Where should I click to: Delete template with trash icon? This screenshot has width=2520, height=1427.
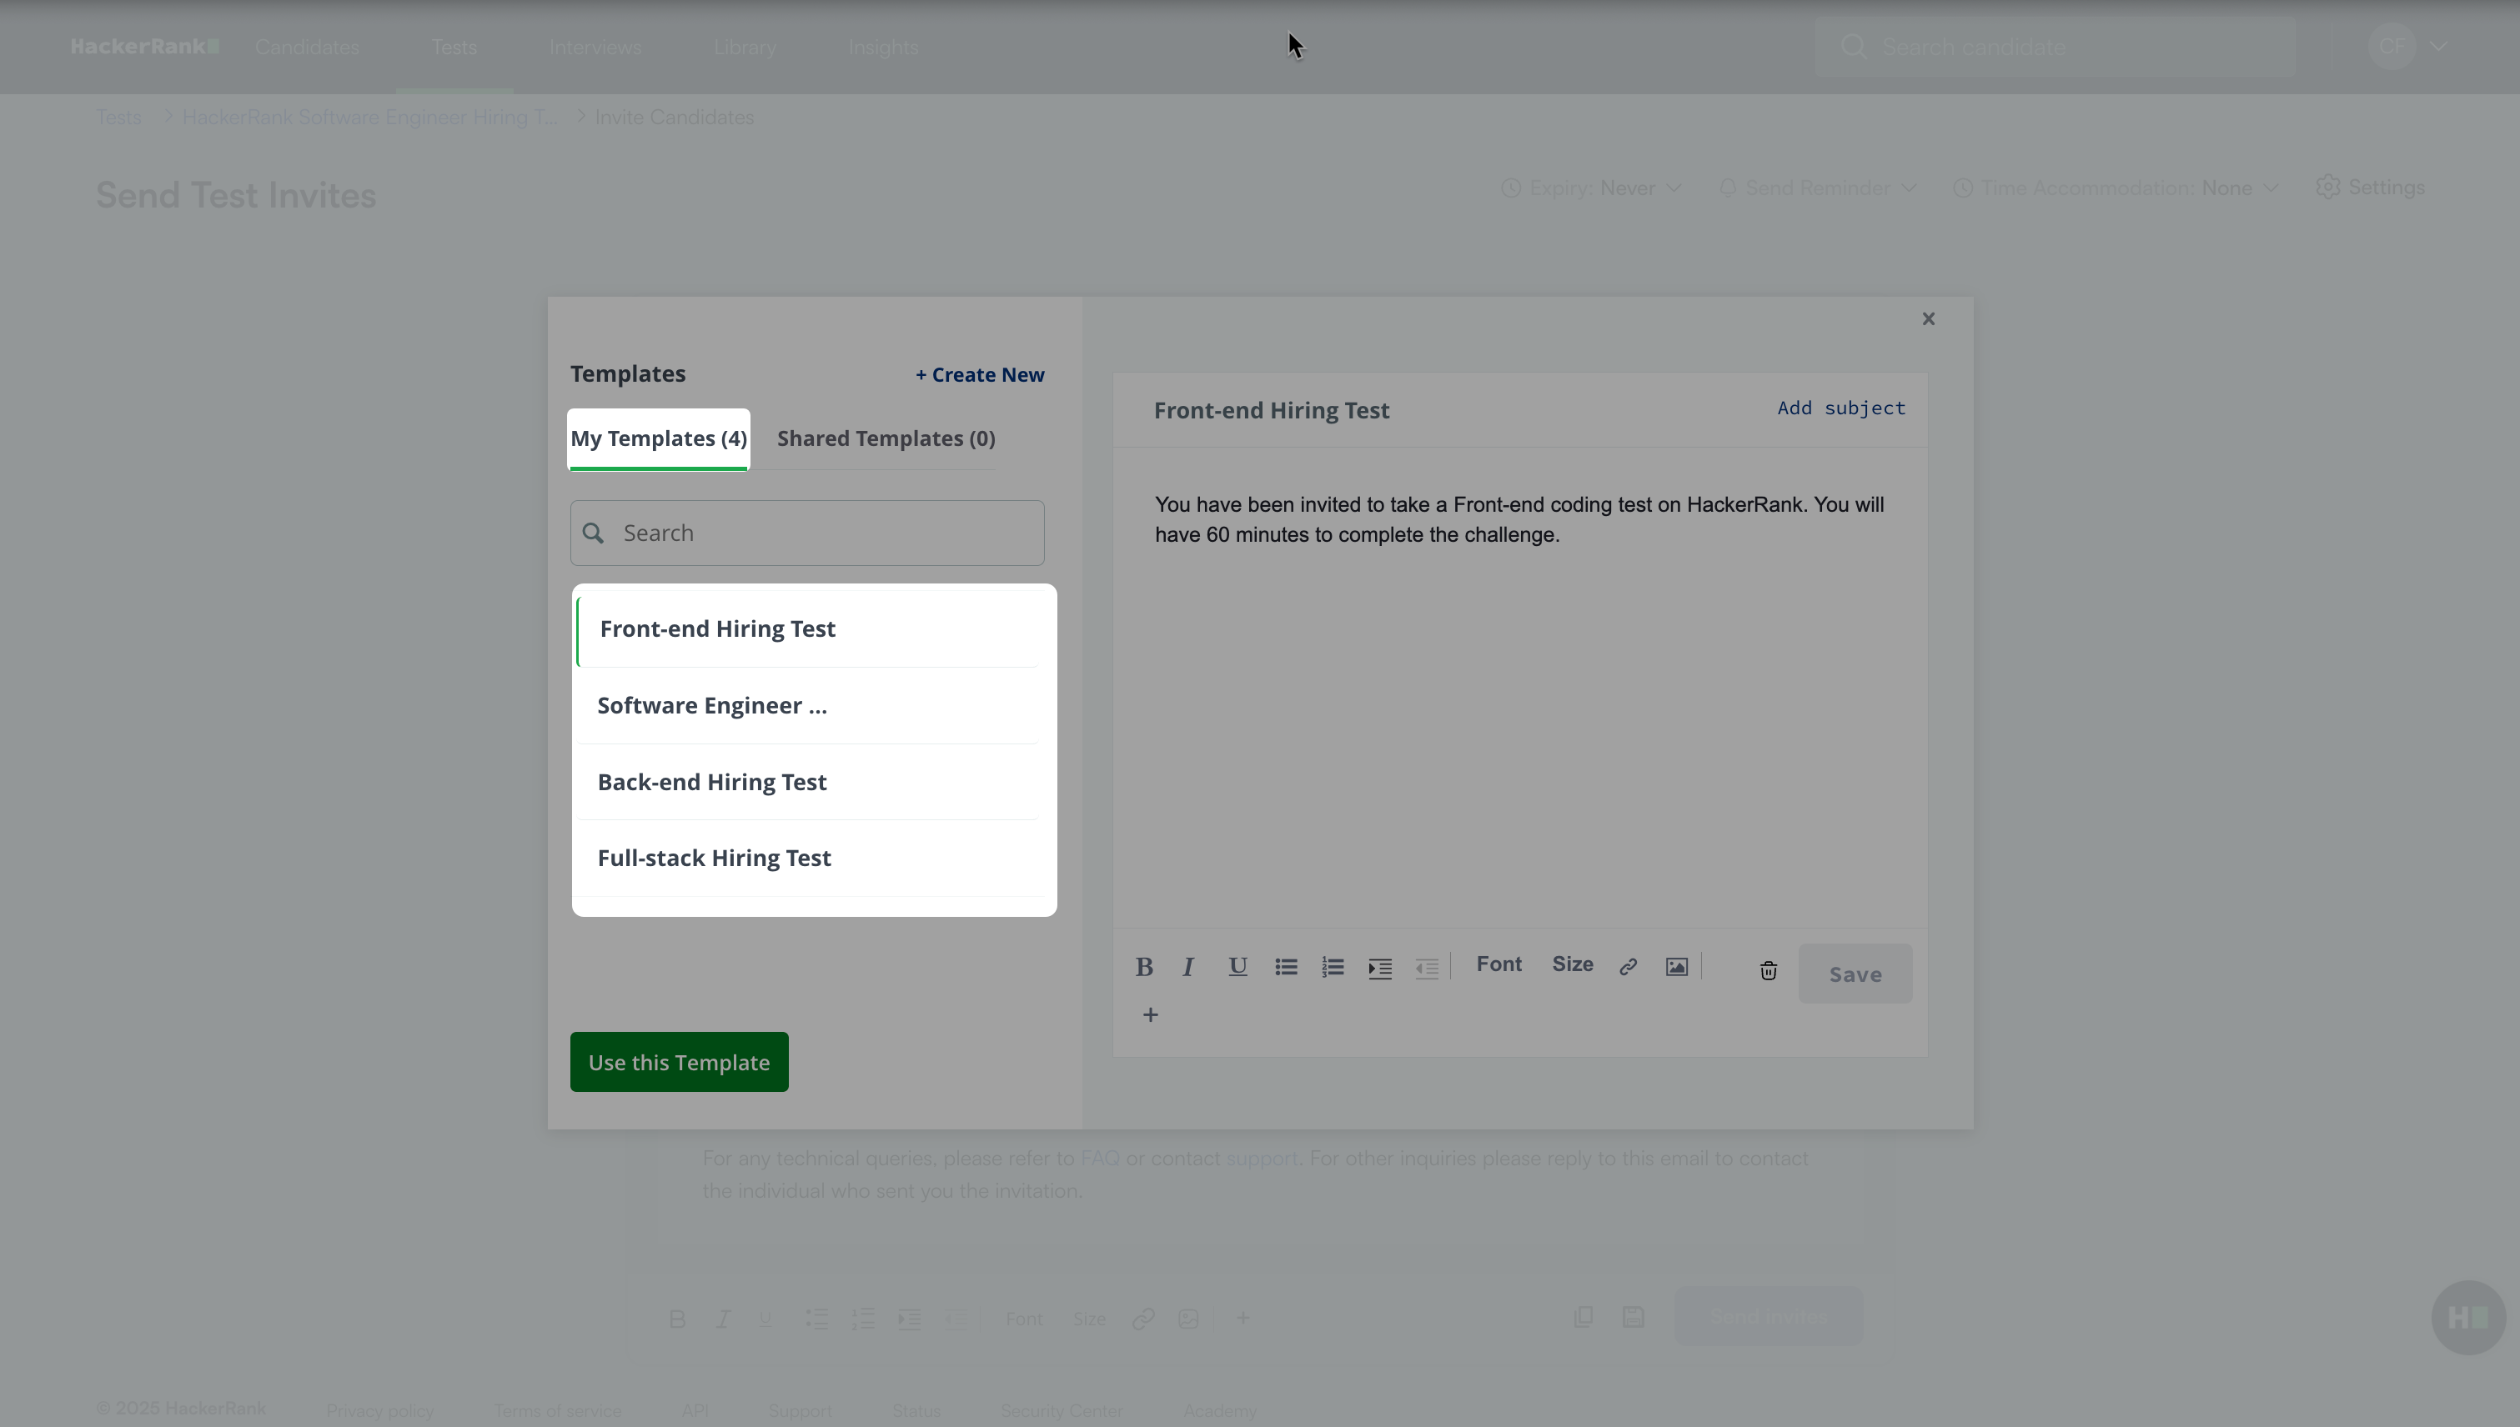coord(1768,970)
